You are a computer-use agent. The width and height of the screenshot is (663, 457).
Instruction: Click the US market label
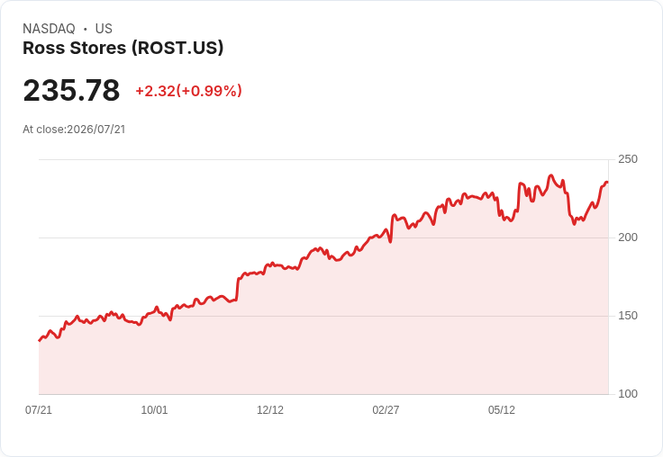point(104,29)
